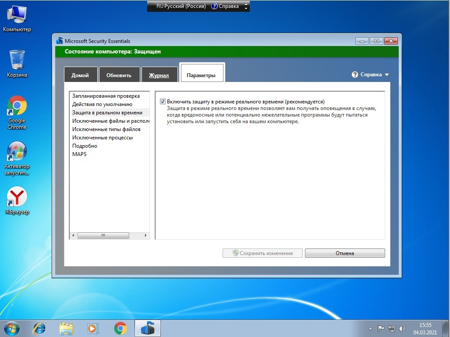Click the Сохранить изменения button
The image size is (450, 337).
(x=262, y=253)
